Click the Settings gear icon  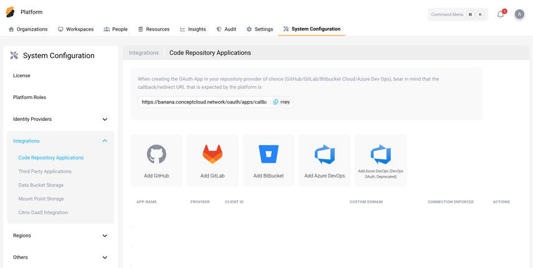249,29
